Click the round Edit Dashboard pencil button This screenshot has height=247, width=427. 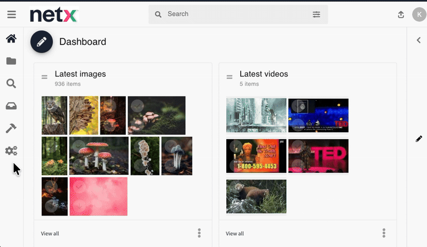[x=42, y=42]
